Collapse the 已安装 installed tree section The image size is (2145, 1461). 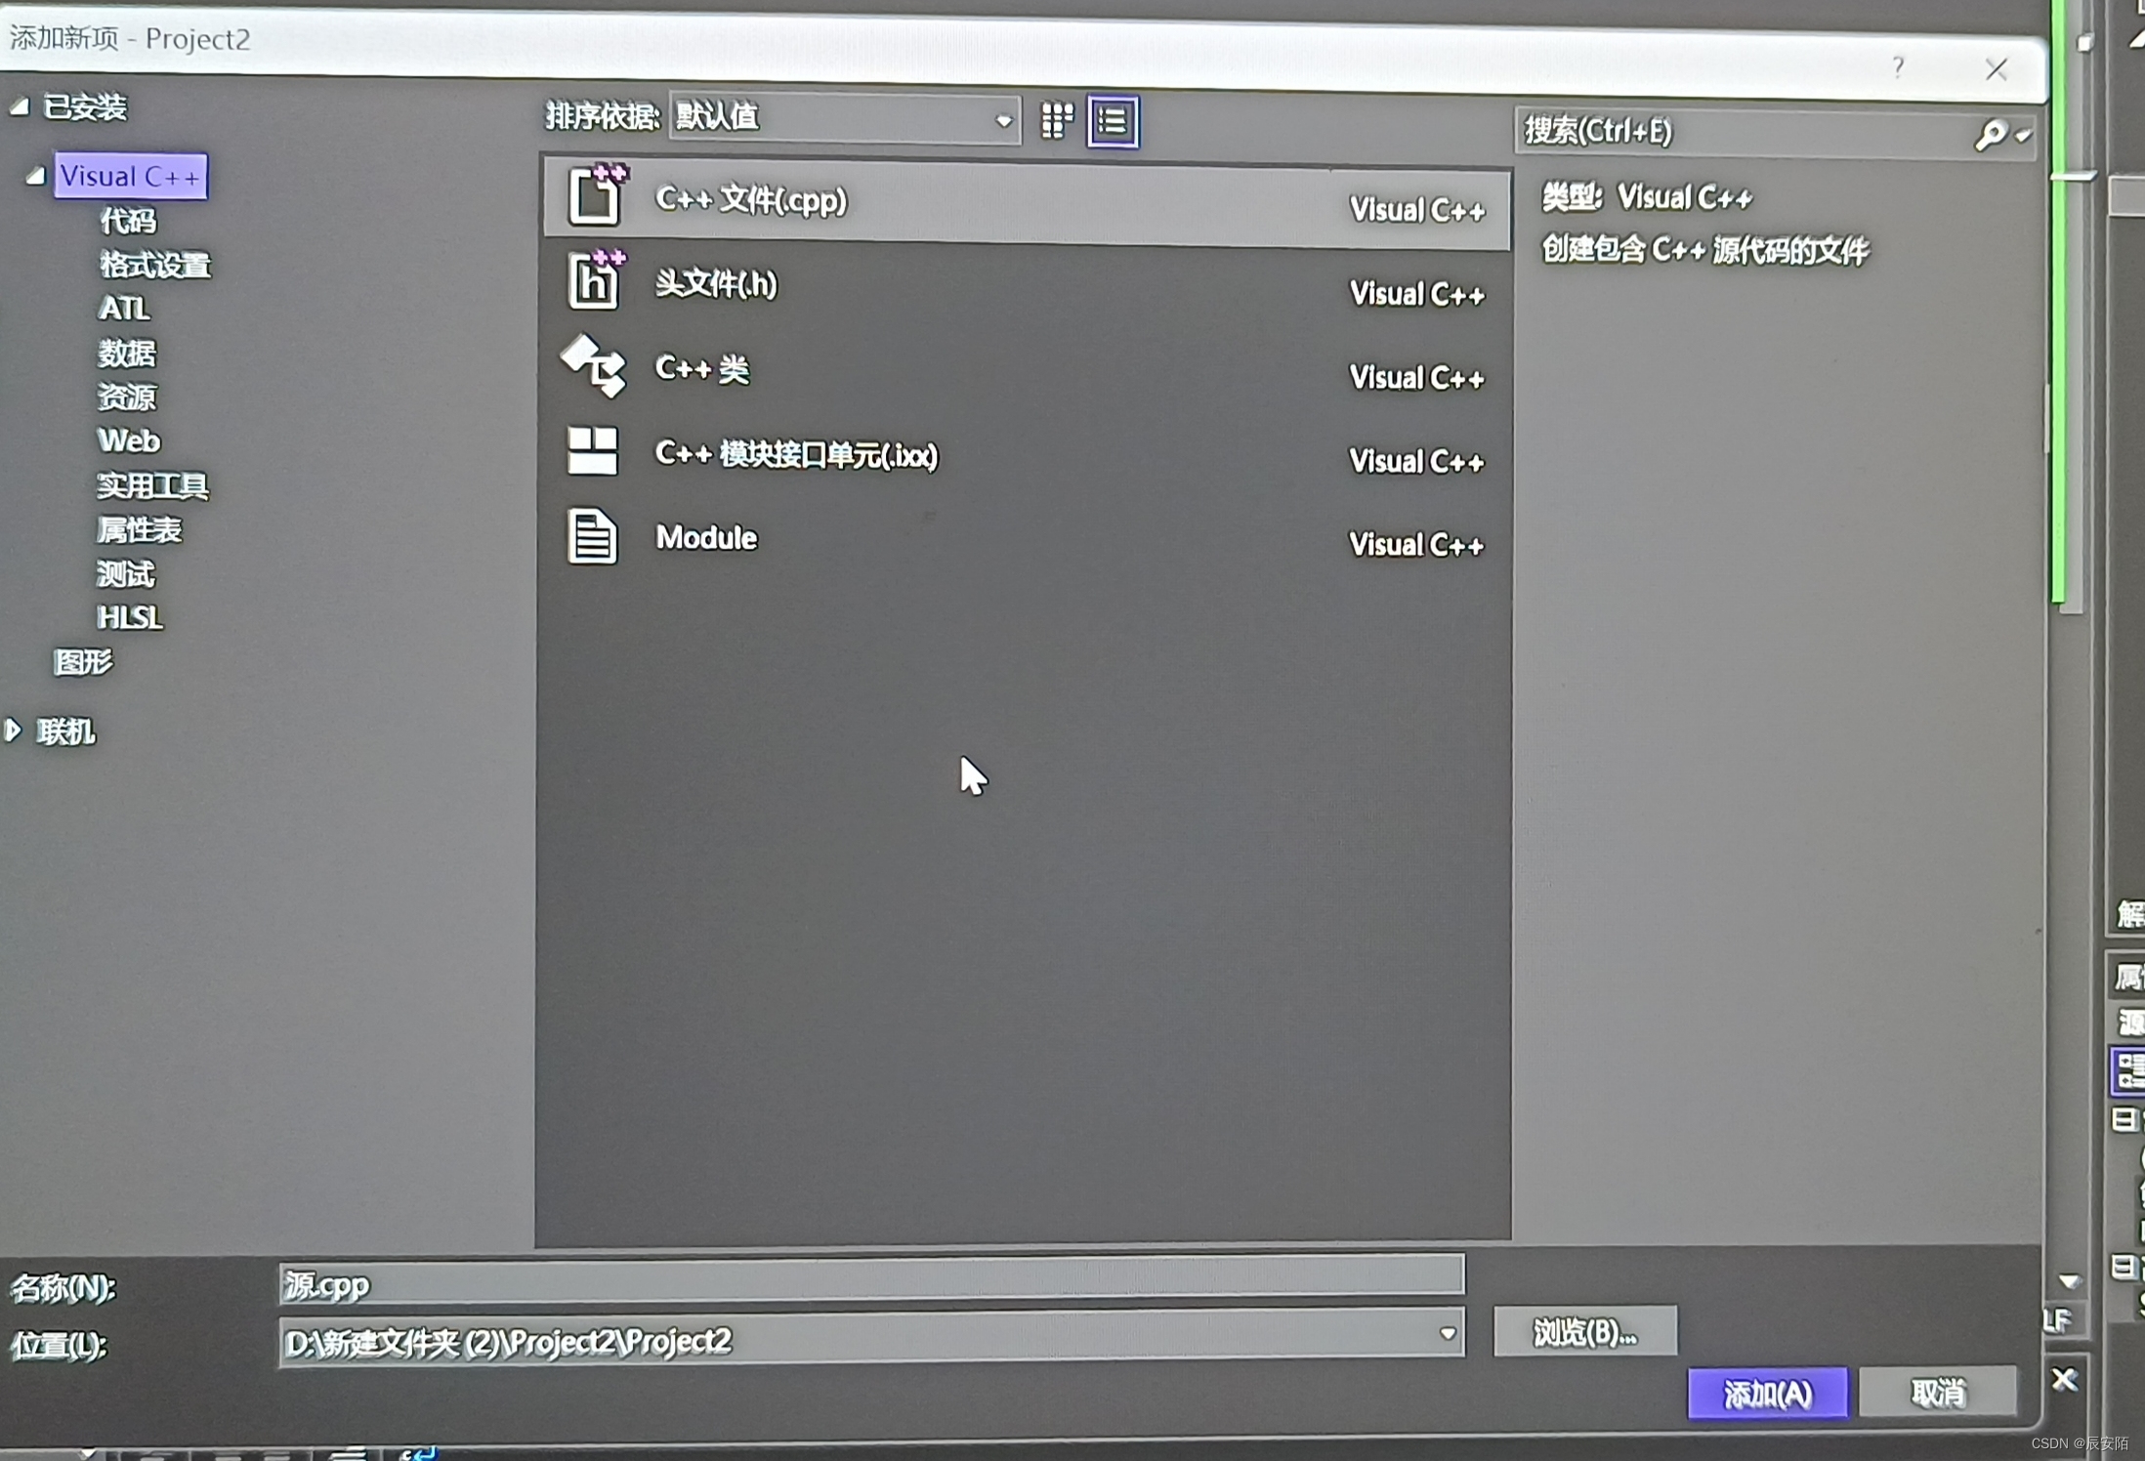[20, 106]
